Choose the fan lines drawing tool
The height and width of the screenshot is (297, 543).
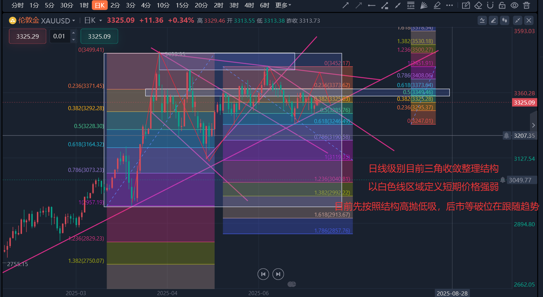(424, 5)
